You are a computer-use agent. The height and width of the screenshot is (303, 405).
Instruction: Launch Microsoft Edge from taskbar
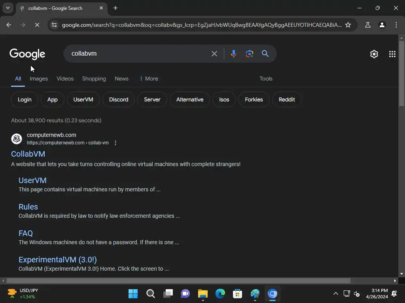pos(220,294)
